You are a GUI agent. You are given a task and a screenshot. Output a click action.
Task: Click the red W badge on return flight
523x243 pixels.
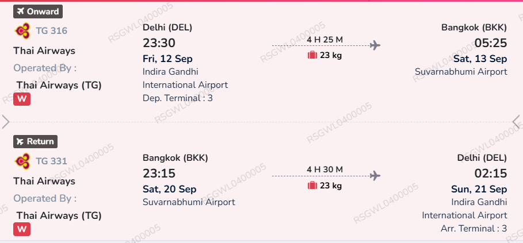(22, 229)
